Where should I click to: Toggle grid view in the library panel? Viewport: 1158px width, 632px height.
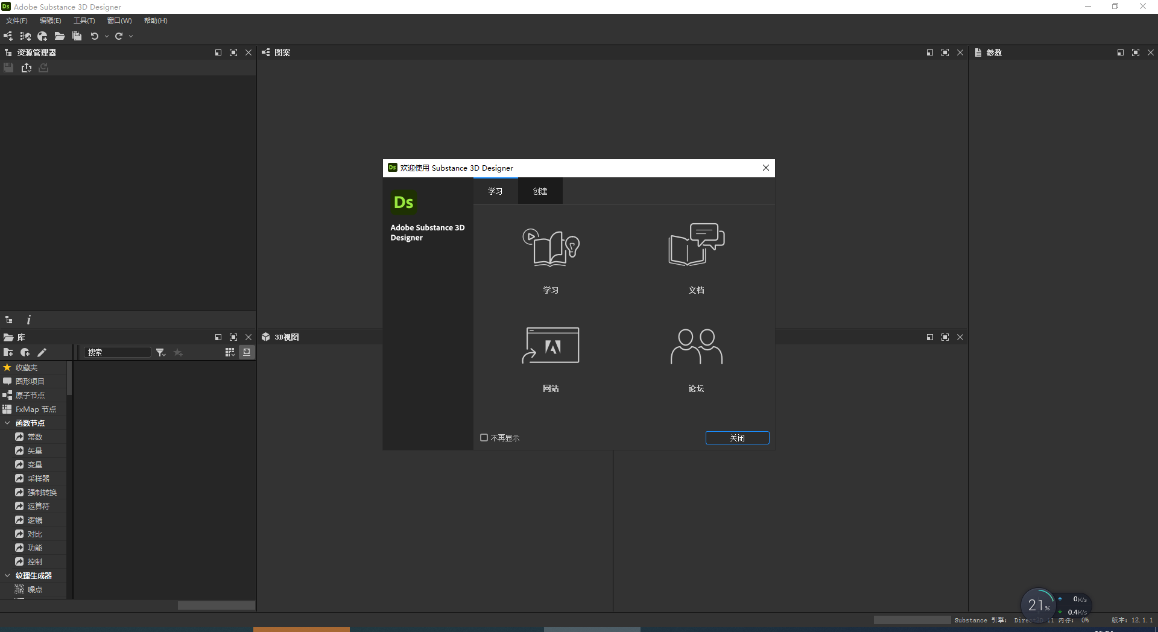(x=230, y=352)
